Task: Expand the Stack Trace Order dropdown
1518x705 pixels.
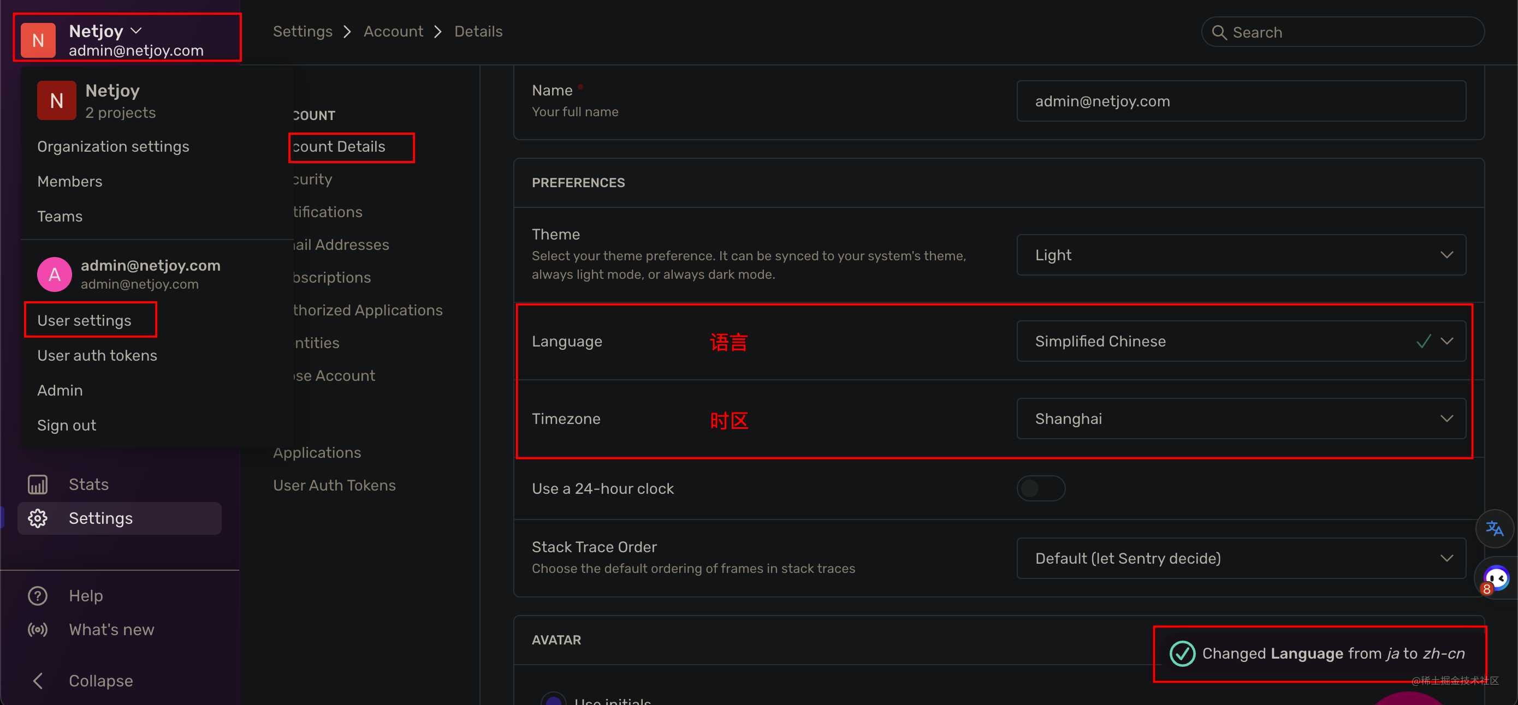Action: click(x=1242, y=558)
